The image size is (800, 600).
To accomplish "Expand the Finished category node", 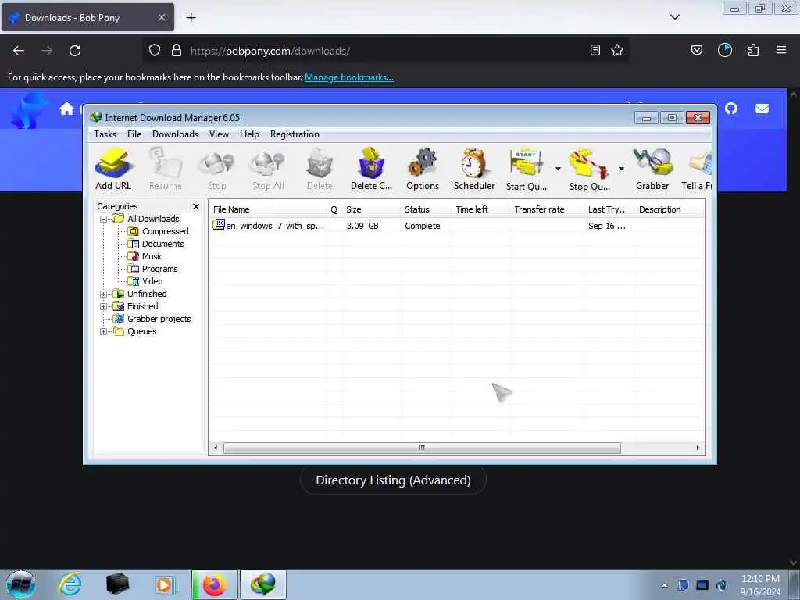I will [104, 306].
